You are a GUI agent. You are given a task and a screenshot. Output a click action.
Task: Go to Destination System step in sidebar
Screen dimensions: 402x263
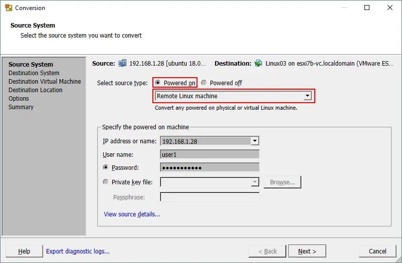coord(34,73)
